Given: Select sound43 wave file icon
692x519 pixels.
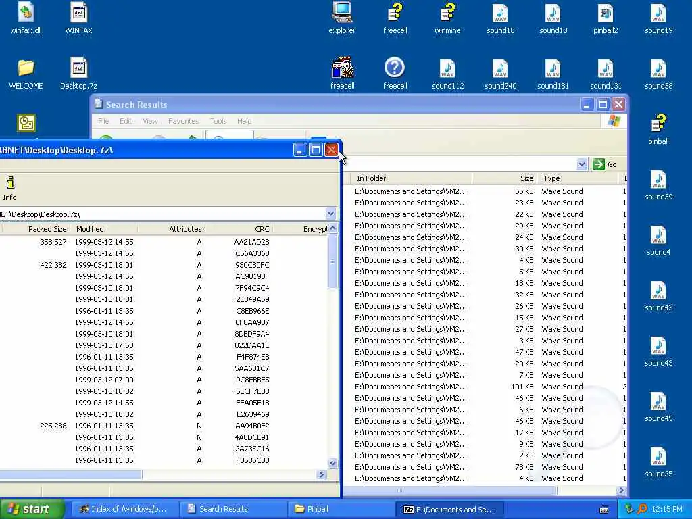Looking at the screenshot, I should click(x=658, y=351).
